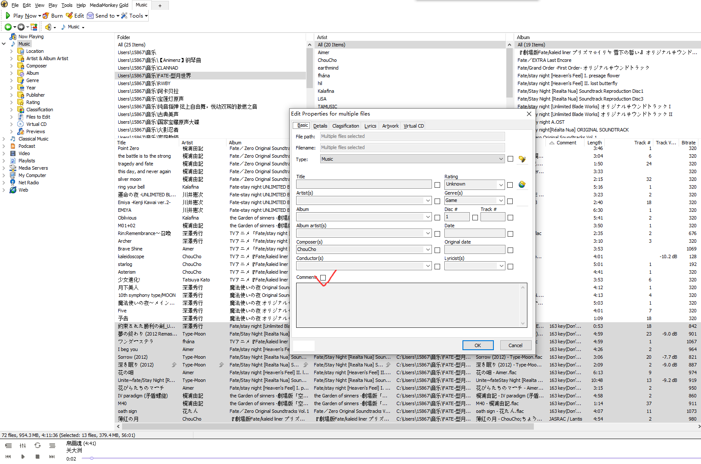Viewport: 701px width, 464px height.
Task: Open the Tools menu
Action: 67,5
